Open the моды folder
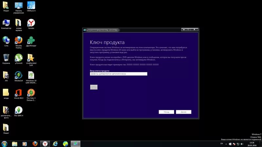Screen dimensions: 262x147 pyautogui.click(x=6, y=94)
